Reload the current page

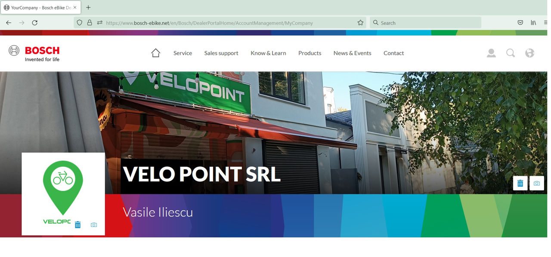(x=35, y=23)
